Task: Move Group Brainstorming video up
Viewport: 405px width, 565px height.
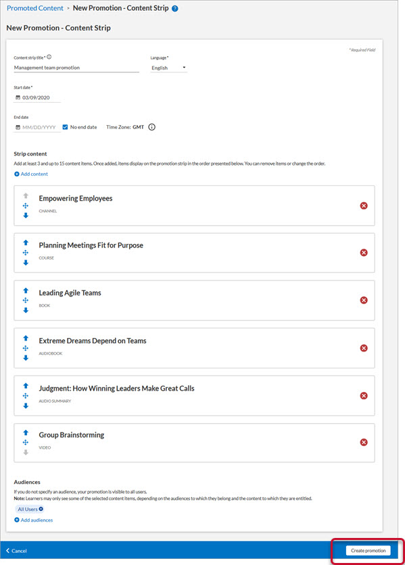Action: (26, 433)
